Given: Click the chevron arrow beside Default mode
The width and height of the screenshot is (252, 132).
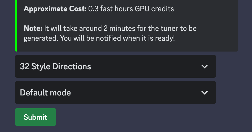Looking at the screenshot, I should click(204, 92).
